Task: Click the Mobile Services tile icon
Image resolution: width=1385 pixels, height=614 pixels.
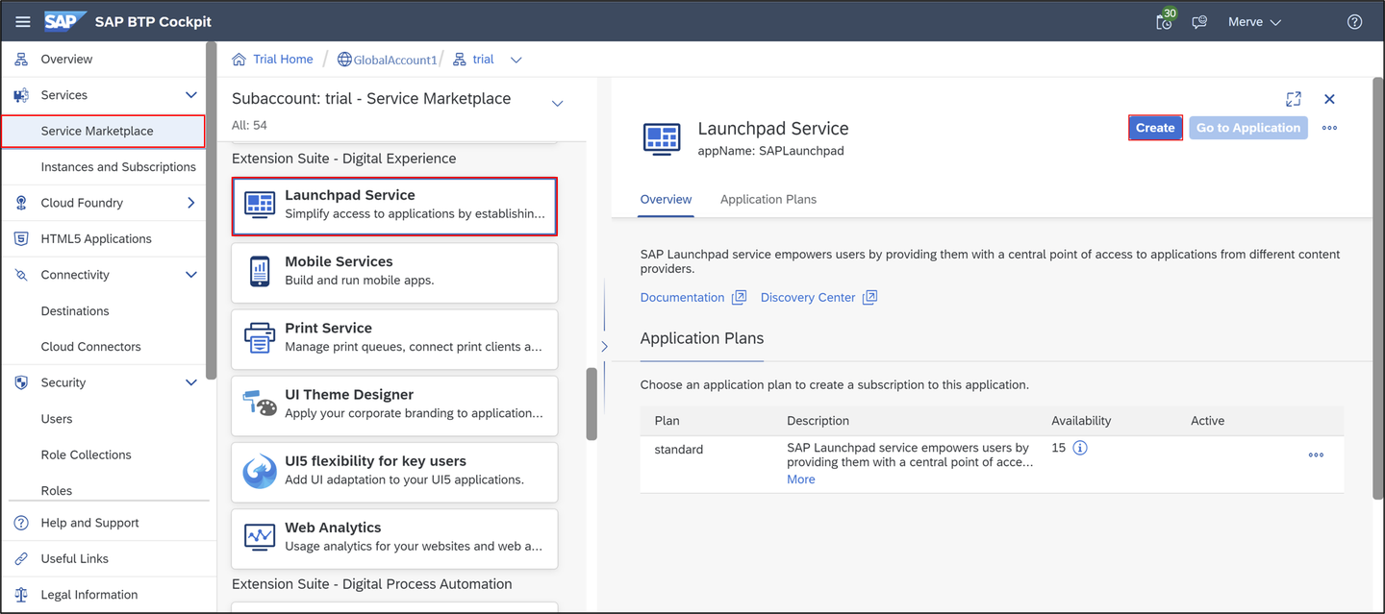Action: pyautogui.click(x=260, y=271)
